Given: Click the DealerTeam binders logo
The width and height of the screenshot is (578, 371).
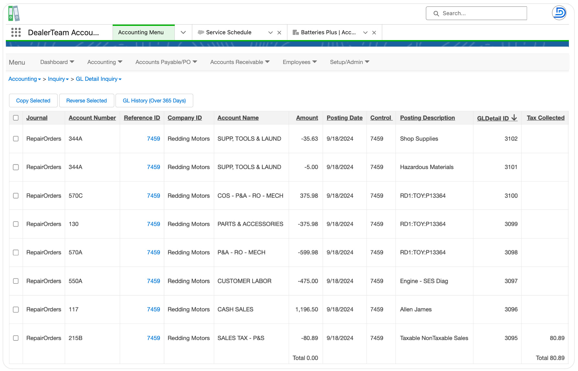Looking at the screenshot, I should [14, 13].
